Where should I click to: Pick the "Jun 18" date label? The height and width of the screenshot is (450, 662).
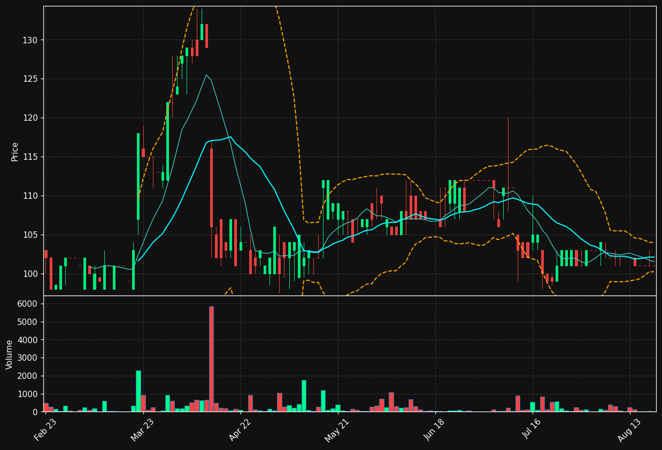tap(434, 430)
